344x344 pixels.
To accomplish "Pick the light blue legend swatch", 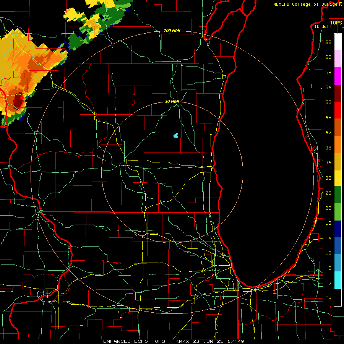I will click(338, 263).
